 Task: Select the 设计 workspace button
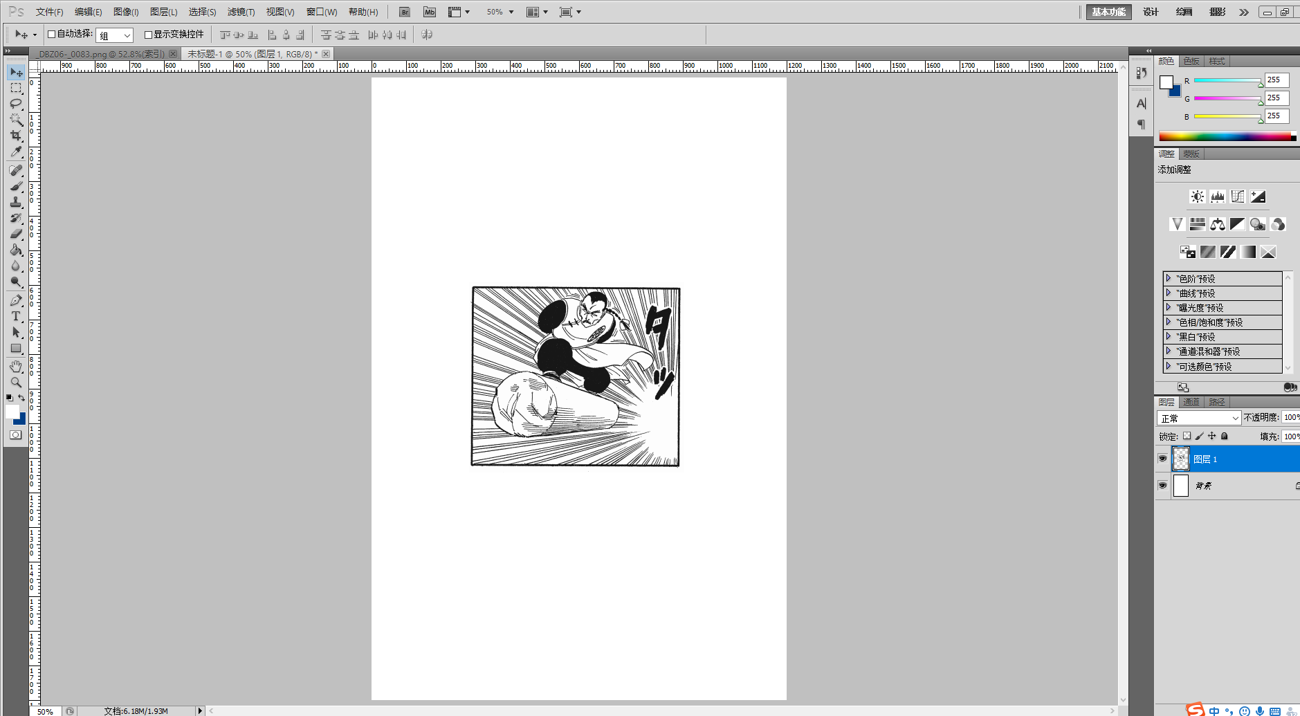1151,12
